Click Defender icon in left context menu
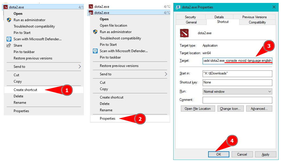The height and width of the screenshot is (162, 281). (x=9, y=39)
